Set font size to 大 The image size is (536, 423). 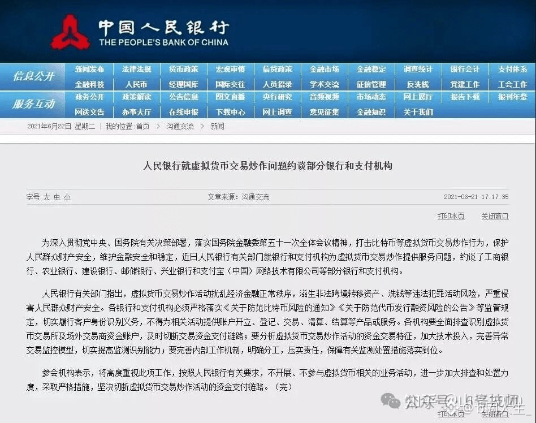coord(48,196)
